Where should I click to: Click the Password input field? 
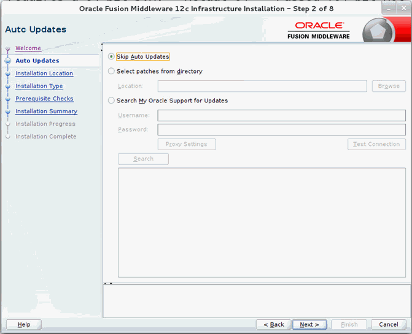pos(282,129)
